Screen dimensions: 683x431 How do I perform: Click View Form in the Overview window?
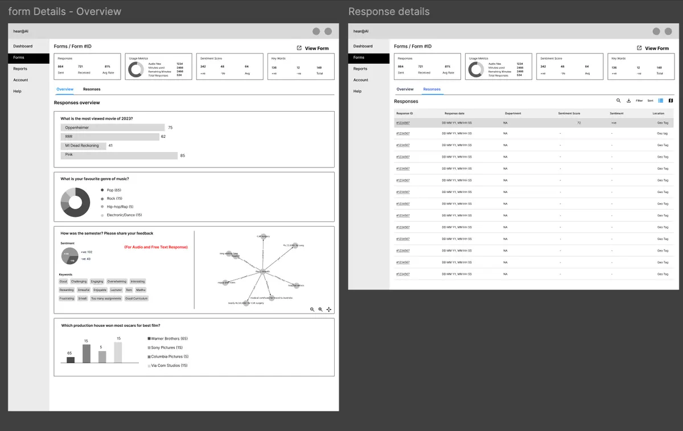(x=316, y=48)
